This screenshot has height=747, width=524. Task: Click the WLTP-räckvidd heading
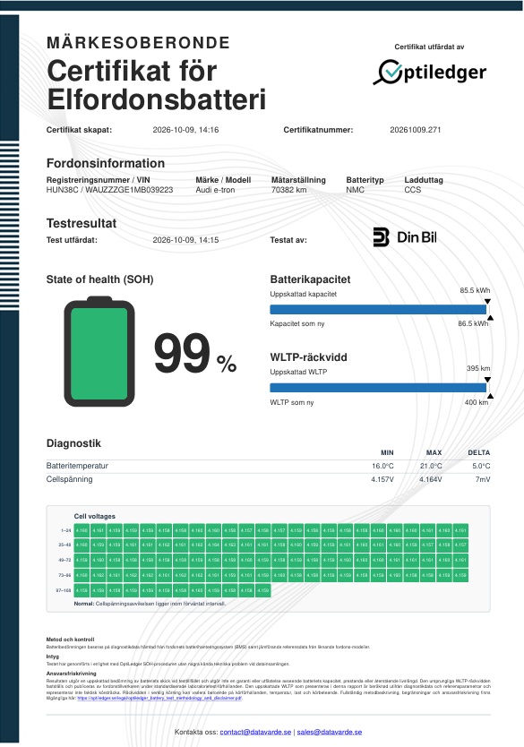tap(308, 357)
